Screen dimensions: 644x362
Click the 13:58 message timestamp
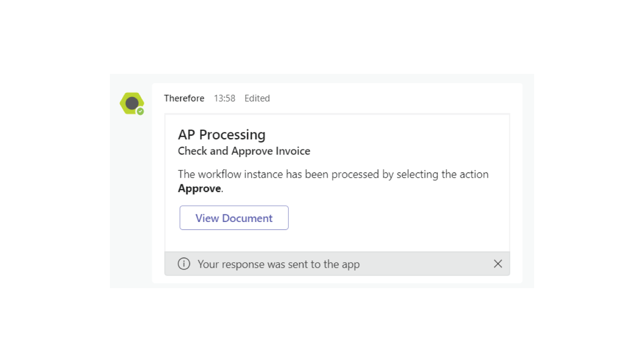pyautogui.click(x=224, y=99)
